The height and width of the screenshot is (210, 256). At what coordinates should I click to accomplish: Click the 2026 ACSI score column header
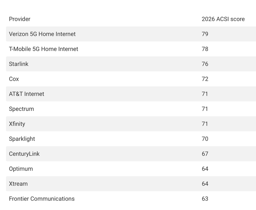[223, 19]
